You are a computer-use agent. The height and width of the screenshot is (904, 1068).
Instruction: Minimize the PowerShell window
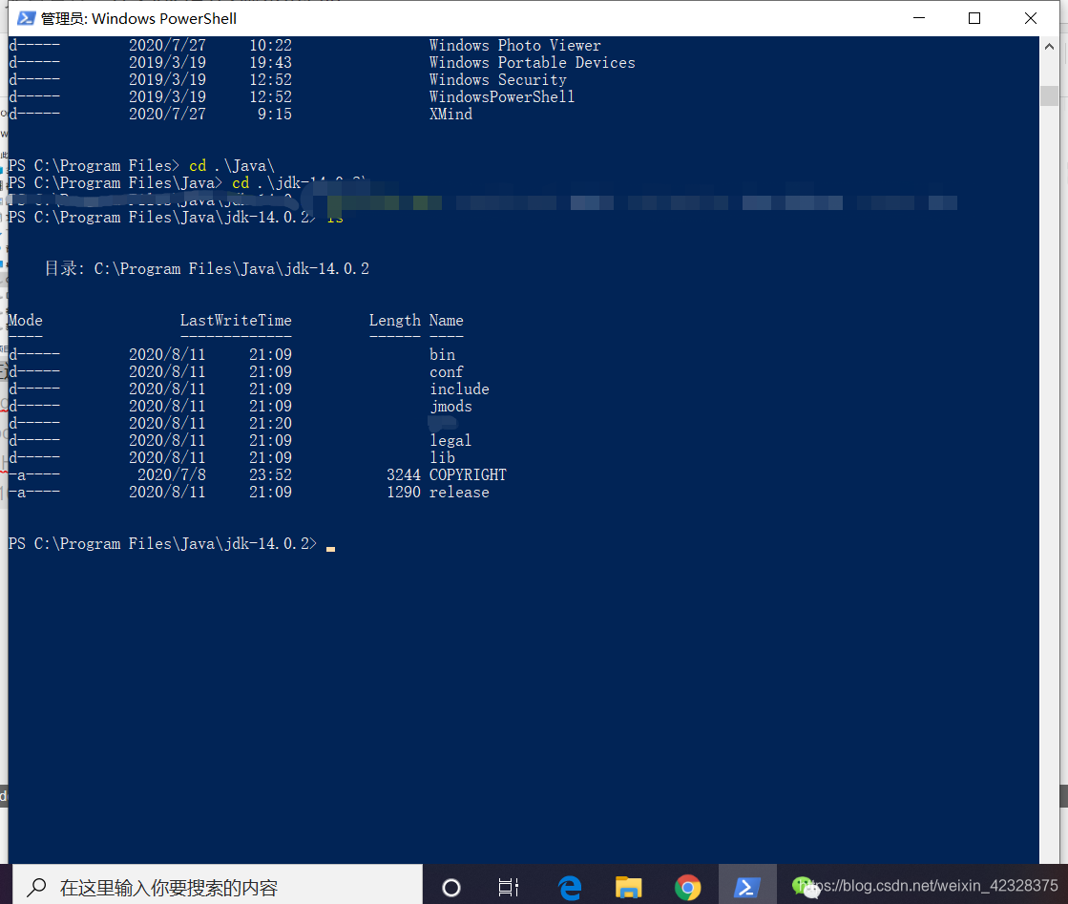coord(919,18)
